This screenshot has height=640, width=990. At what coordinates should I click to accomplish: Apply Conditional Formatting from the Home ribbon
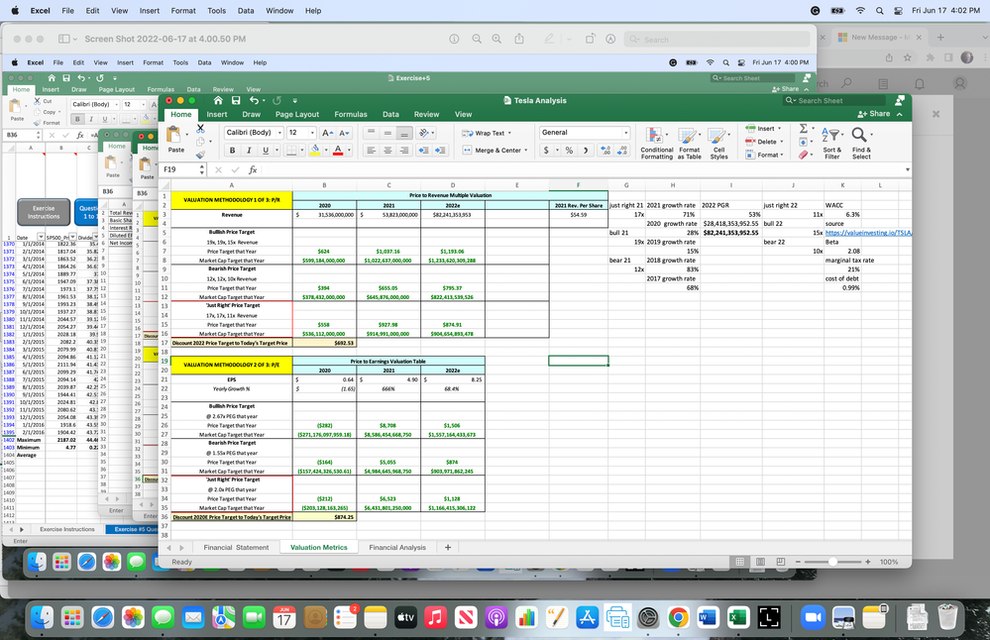pyautogui.click(x=654, y=135)
